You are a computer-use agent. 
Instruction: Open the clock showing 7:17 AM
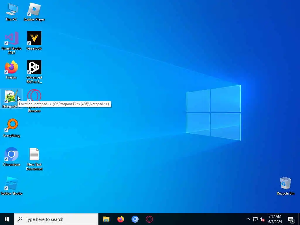coord(275,219)
